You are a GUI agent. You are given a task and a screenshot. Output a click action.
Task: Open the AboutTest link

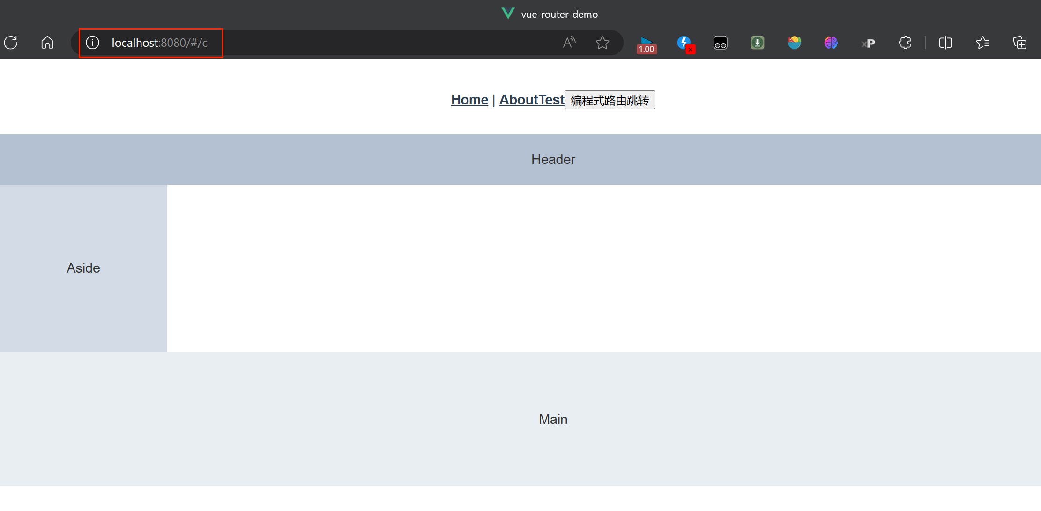532,100
